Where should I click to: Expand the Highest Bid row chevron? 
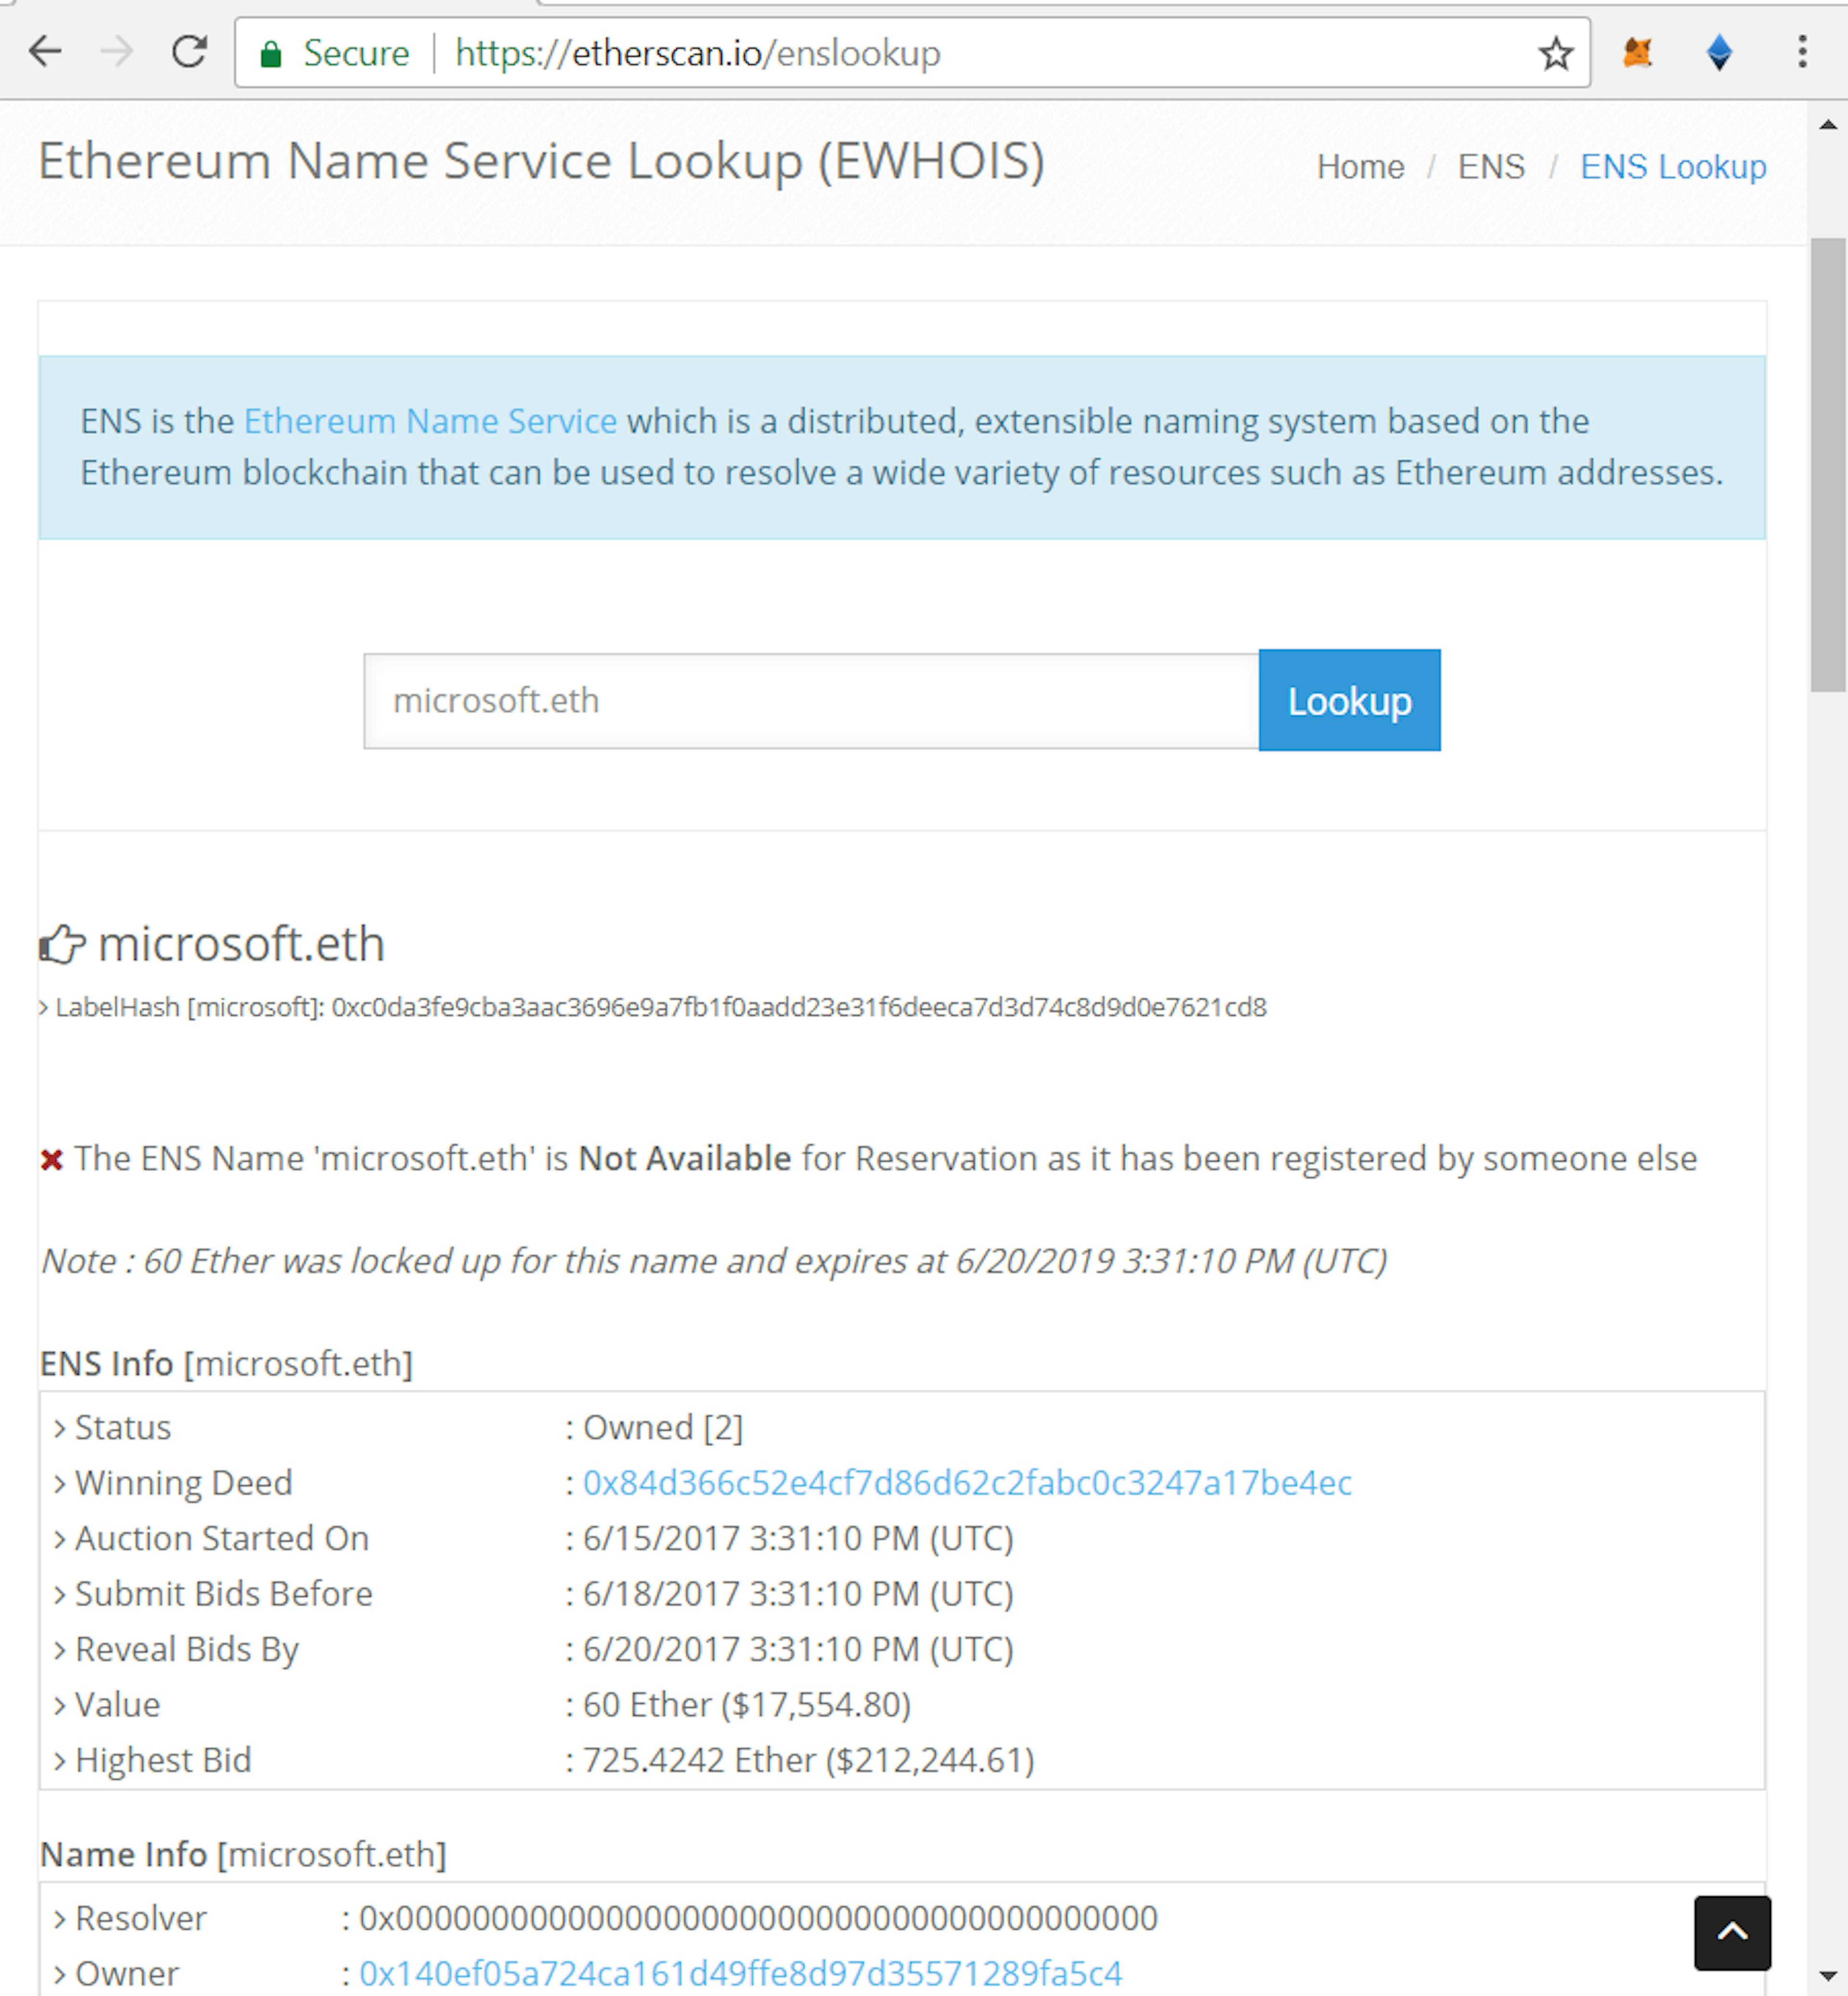pos(59,1760)
